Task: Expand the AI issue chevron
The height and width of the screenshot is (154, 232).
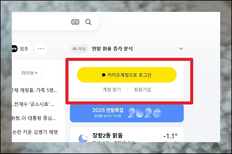Action: pyautogui.click(x=181, y=49)
